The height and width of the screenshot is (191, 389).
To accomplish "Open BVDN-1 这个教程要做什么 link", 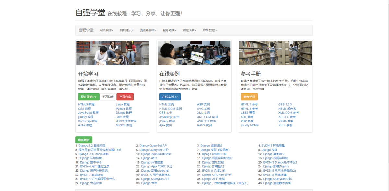I will tap(98, 179).
